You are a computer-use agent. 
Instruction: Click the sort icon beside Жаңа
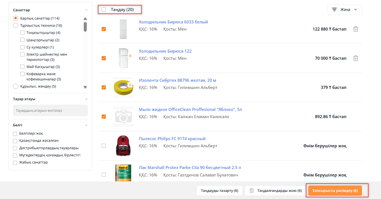334,9
